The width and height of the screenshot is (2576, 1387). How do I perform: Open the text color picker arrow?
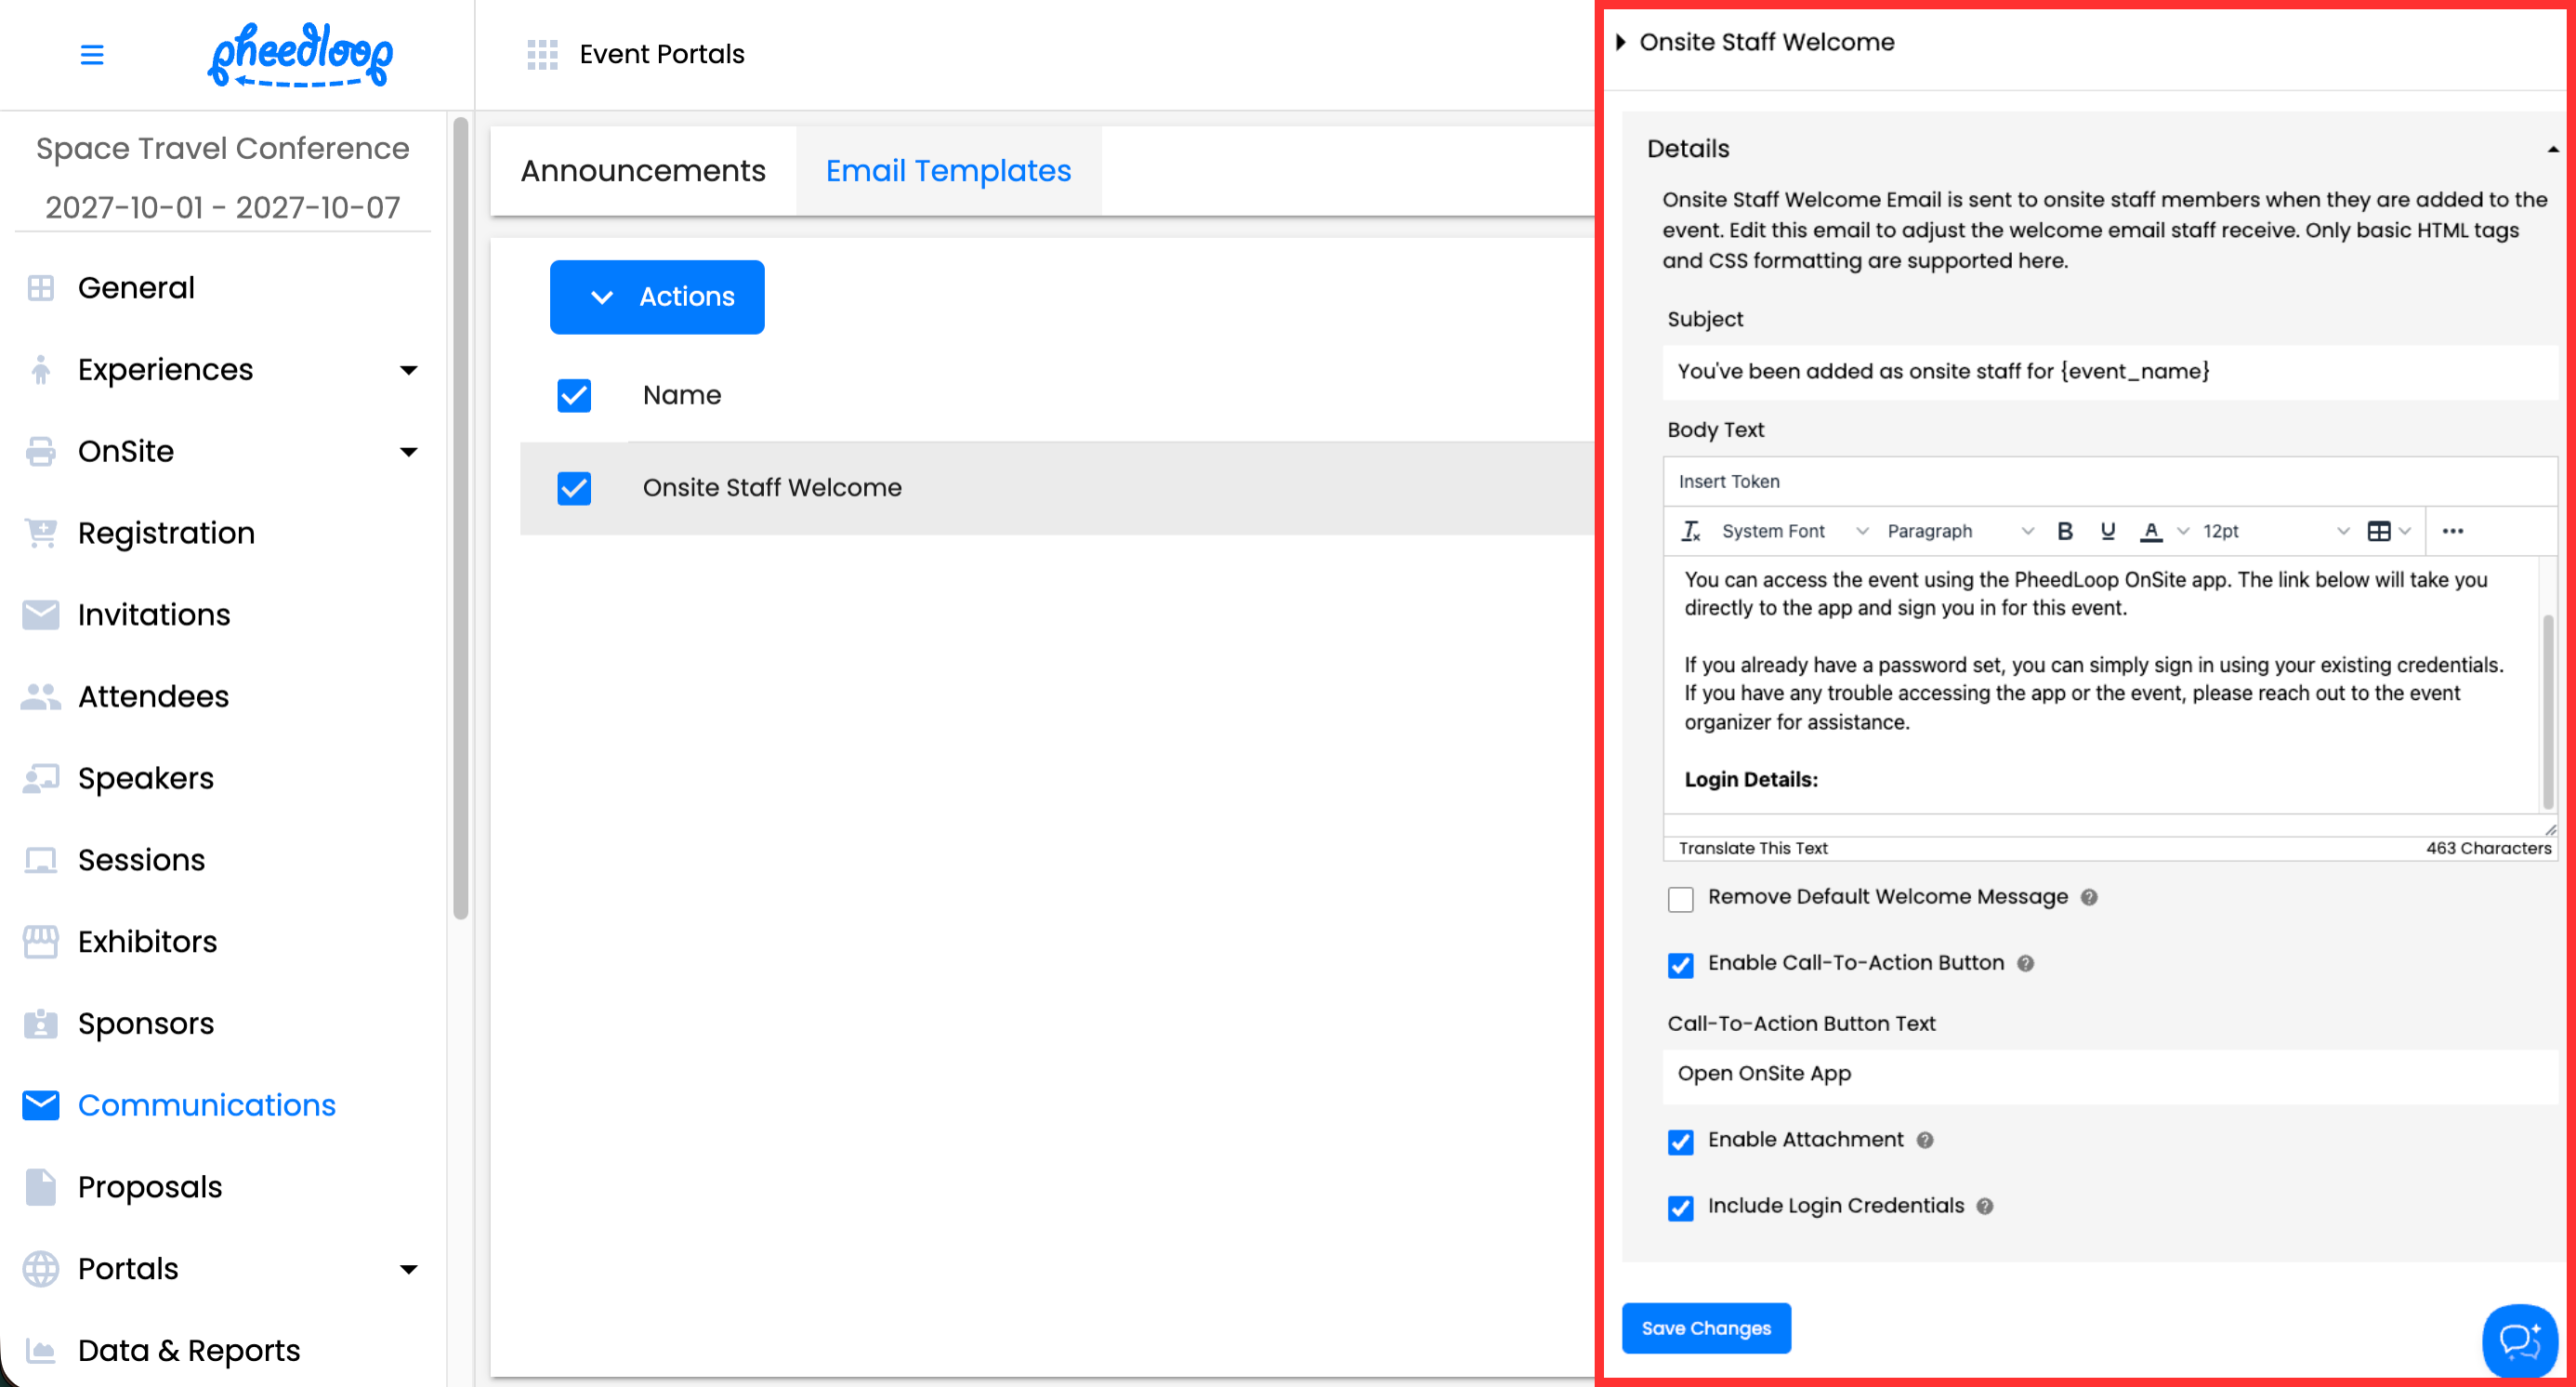pos(2184,531)
